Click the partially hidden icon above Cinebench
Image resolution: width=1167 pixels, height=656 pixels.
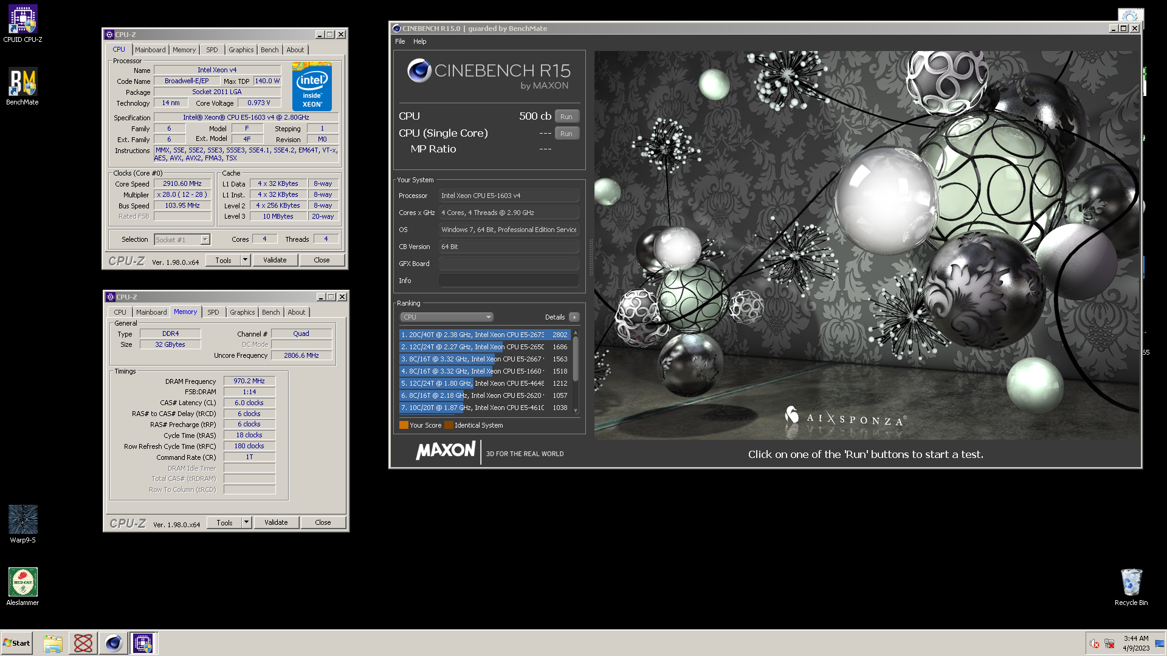tap(1131, 15)
